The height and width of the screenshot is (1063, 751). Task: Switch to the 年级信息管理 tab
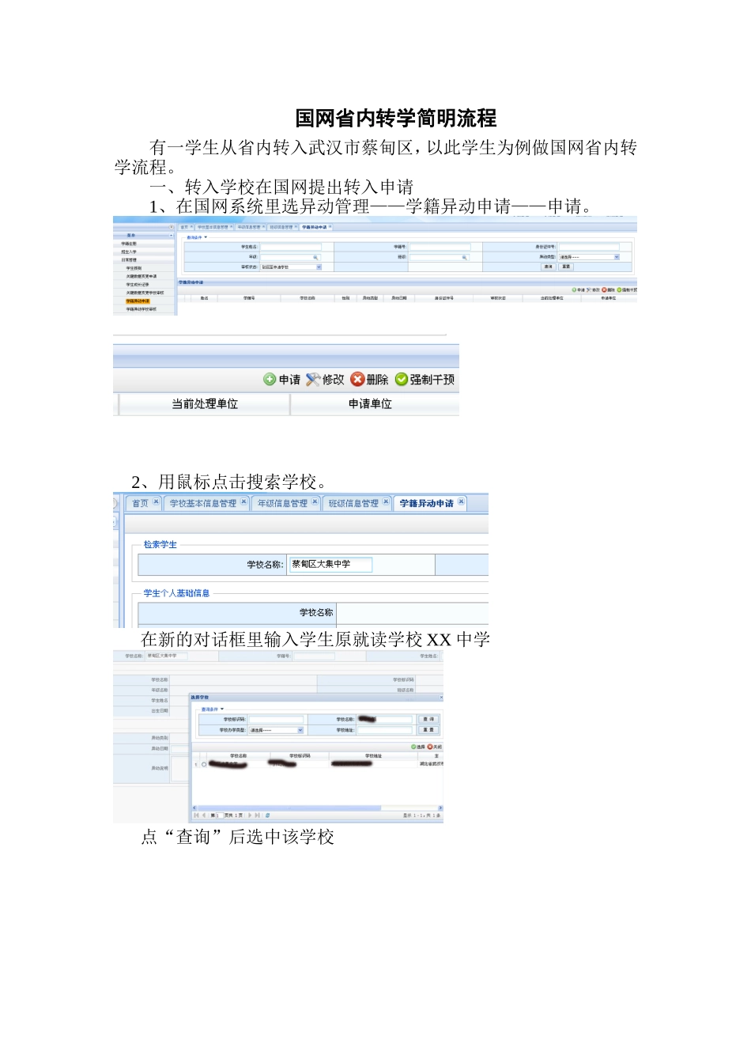click(x=282, y=503)
